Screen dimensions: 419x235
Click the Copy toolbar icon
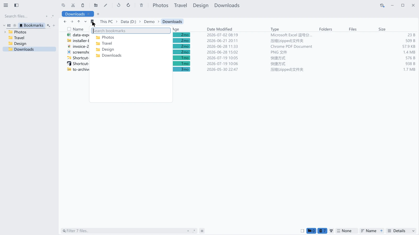[63, 5]
